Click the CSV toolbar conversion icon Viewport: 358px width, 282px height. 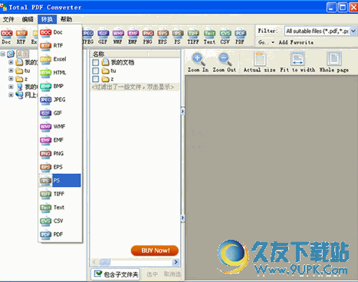click(x=225, y=36)
